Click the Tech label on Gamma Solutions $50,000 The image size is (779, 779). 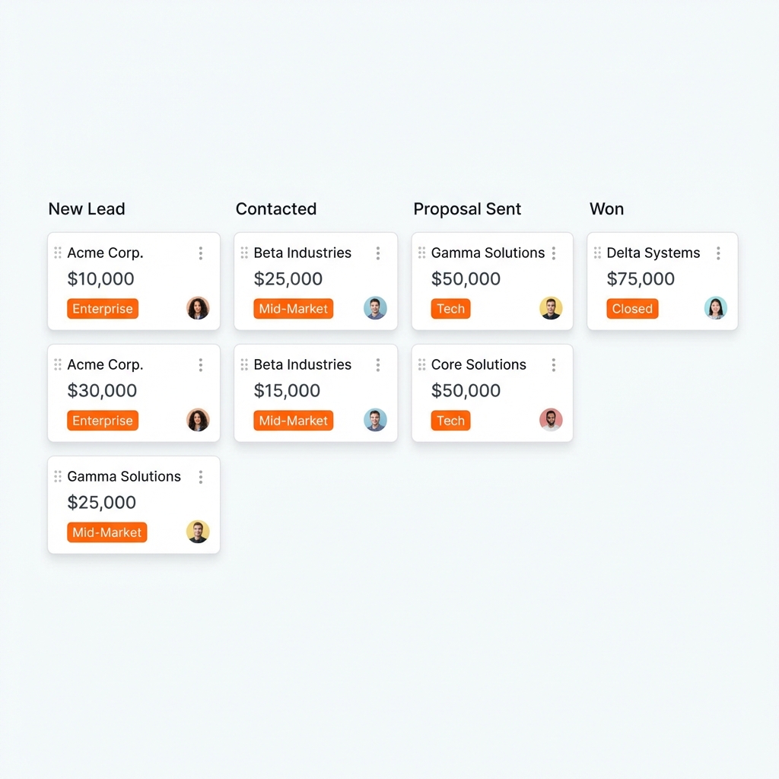pyautogui.click(x=450, y=309)
